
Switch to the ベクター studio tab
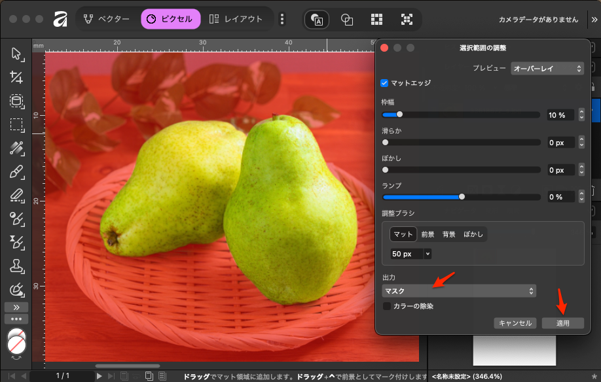[x=107, y=19]
